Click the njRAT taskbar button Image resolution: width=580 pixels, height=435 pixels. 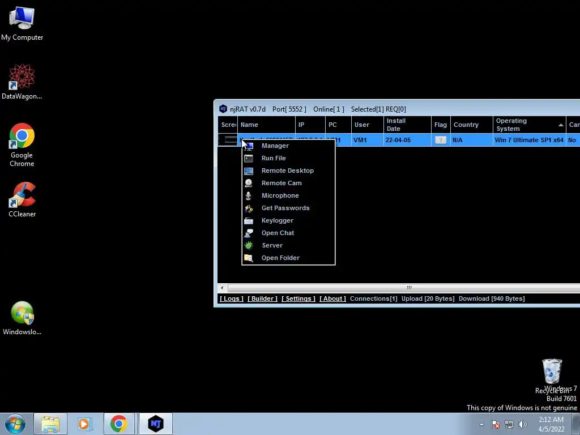[x=156, y=424]
